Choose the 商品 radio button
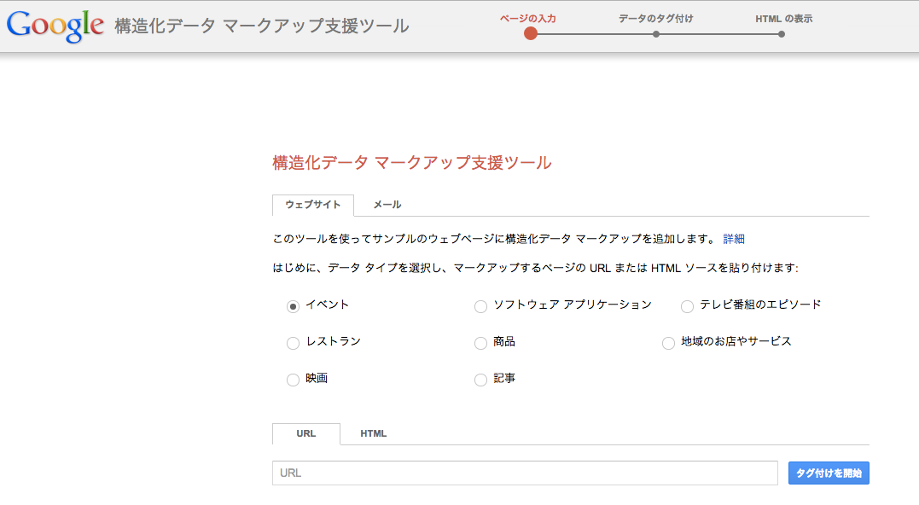Image resolution: width=919 pixels, height=505 pixels. [480, 343]
